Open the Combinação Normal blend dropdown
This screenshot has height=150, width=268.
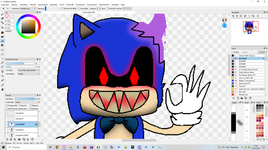(27, 102)
